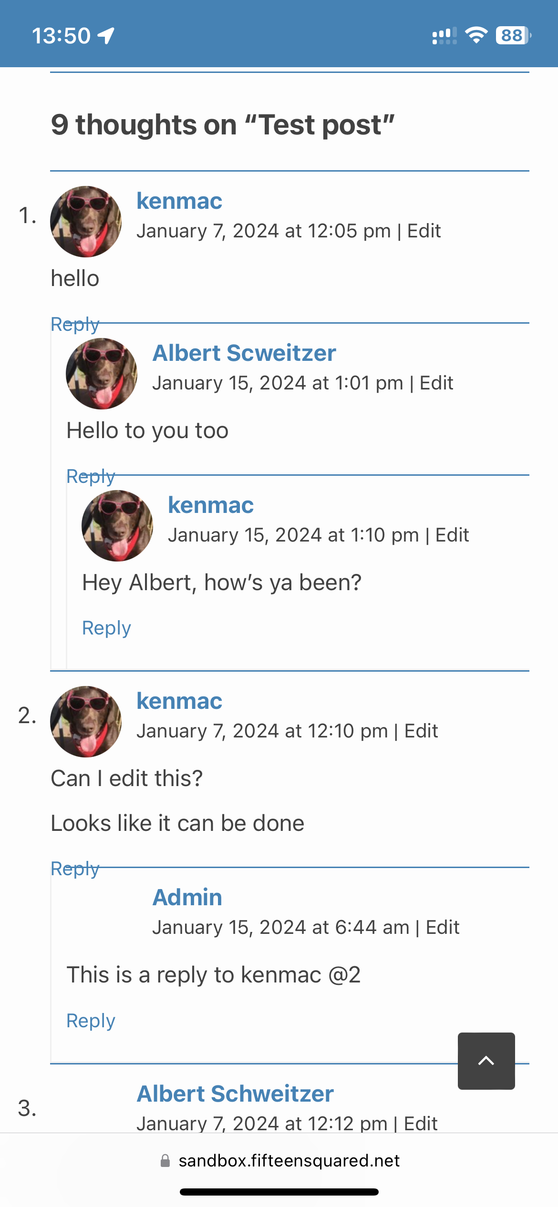Edit the January 7 12:05 pm comment
The width and height of the screenshot is (558, 1207).
pyautogui.click(x=424, y=231)
